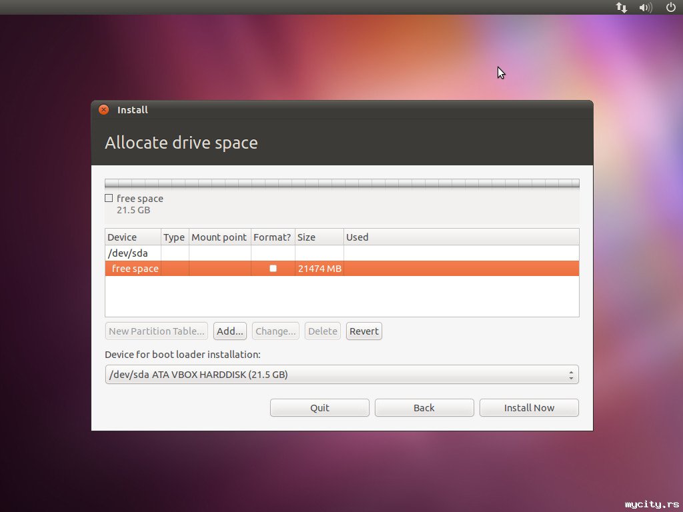Click the Mount point column header
Viewport: 683px width, 512px height.
coord(219,237)
